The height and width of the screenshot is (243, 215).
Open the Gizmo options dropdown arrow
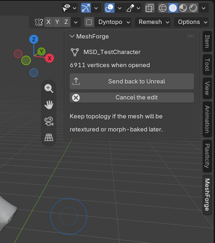pos(96,8)
